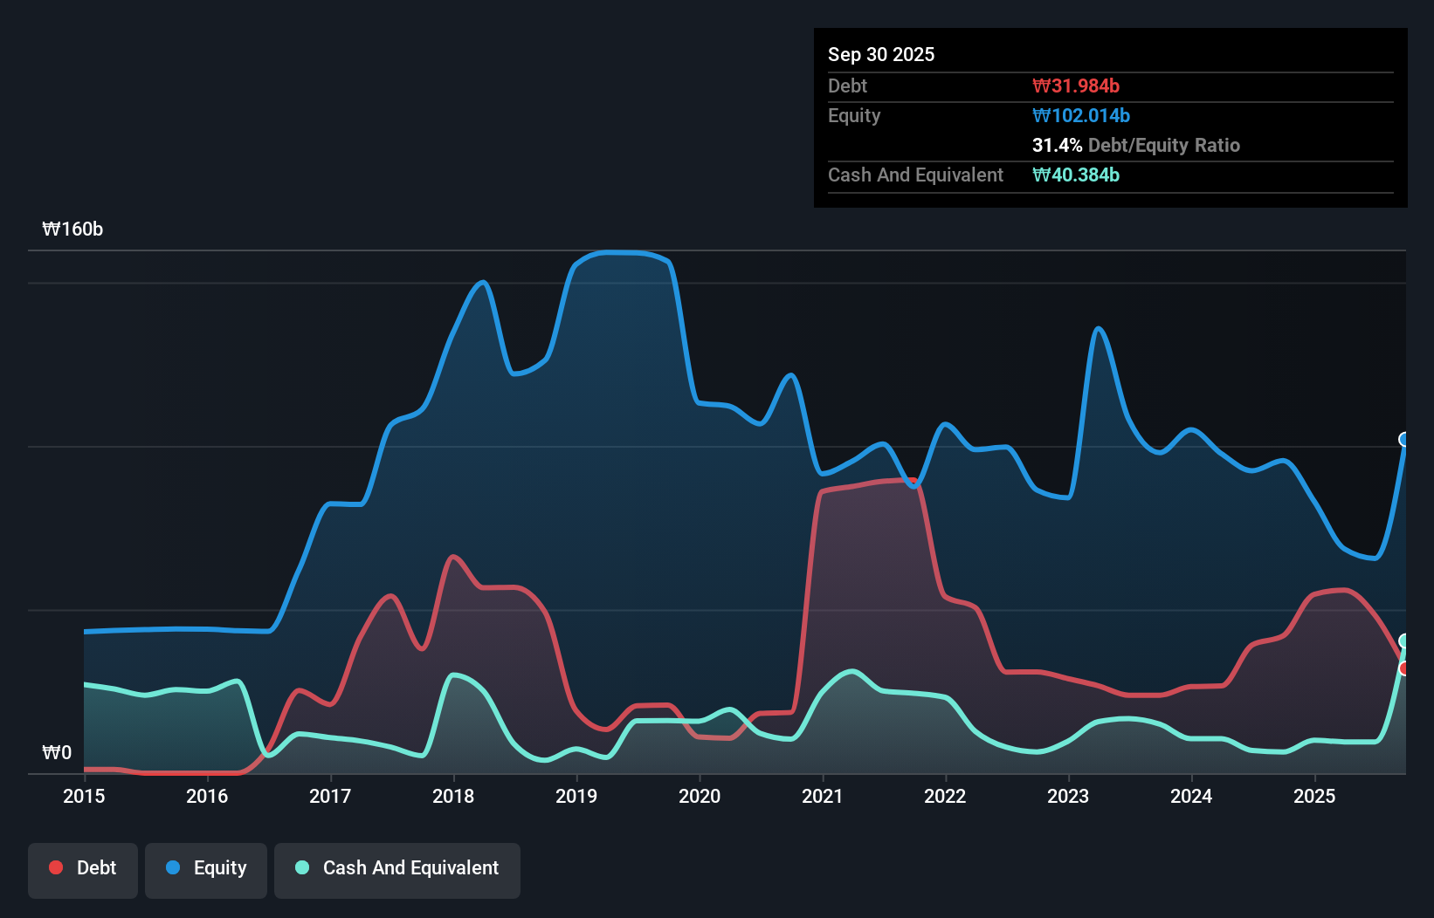The image size is (1434, 918).
Task: Click the red dot on the debt line near 2021
Action: [x=913, y=480]
